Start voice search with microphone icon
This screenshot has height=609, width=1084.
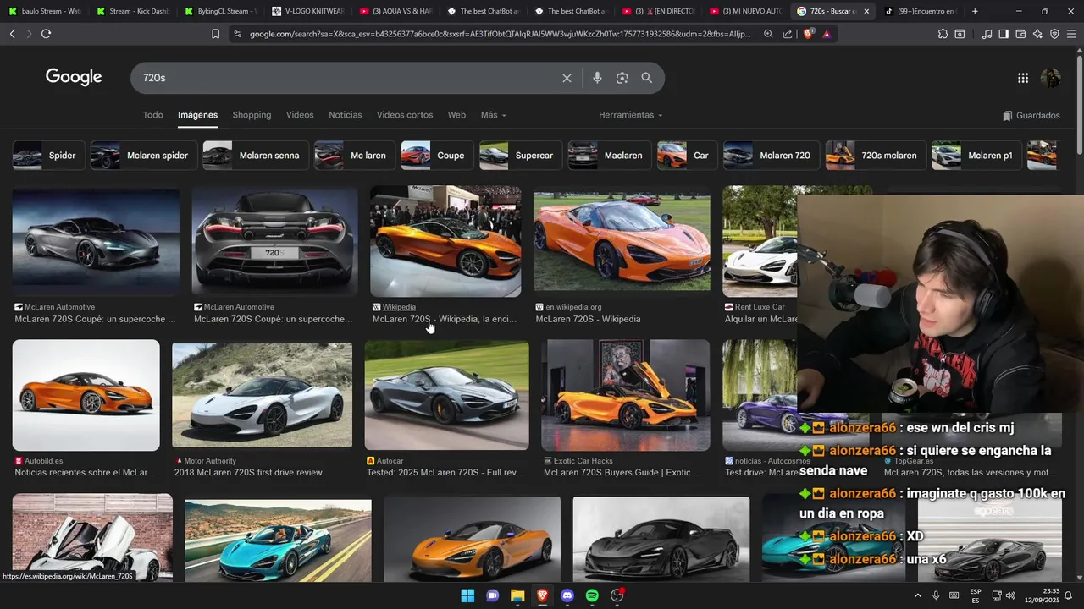click(x=597, y=78)
